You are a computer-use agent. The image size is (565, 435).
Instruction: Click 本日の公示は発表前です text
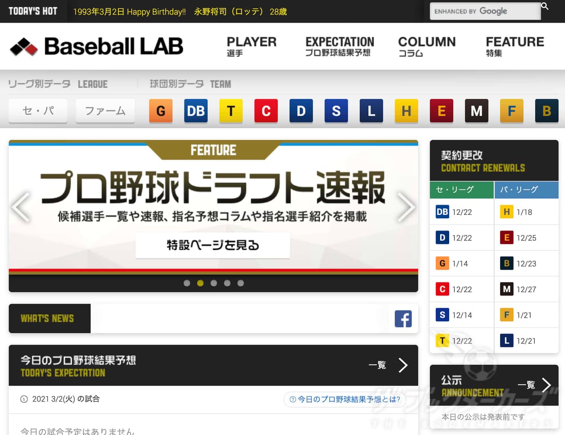click(x=483, y=417)
